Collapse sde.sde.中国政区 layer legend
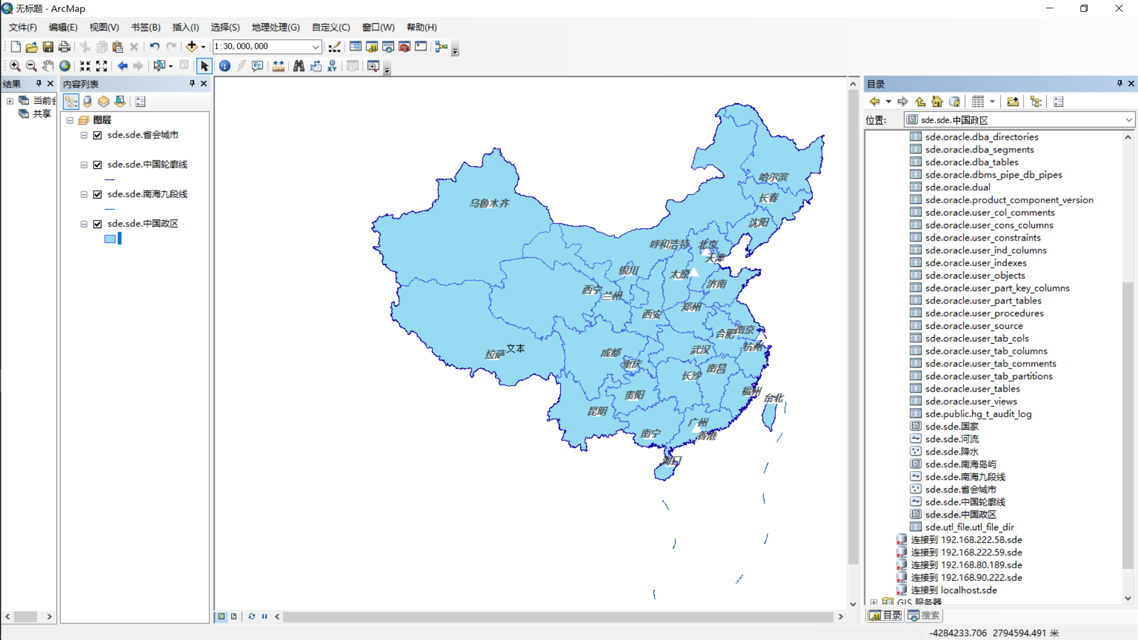 click(84, 224)
